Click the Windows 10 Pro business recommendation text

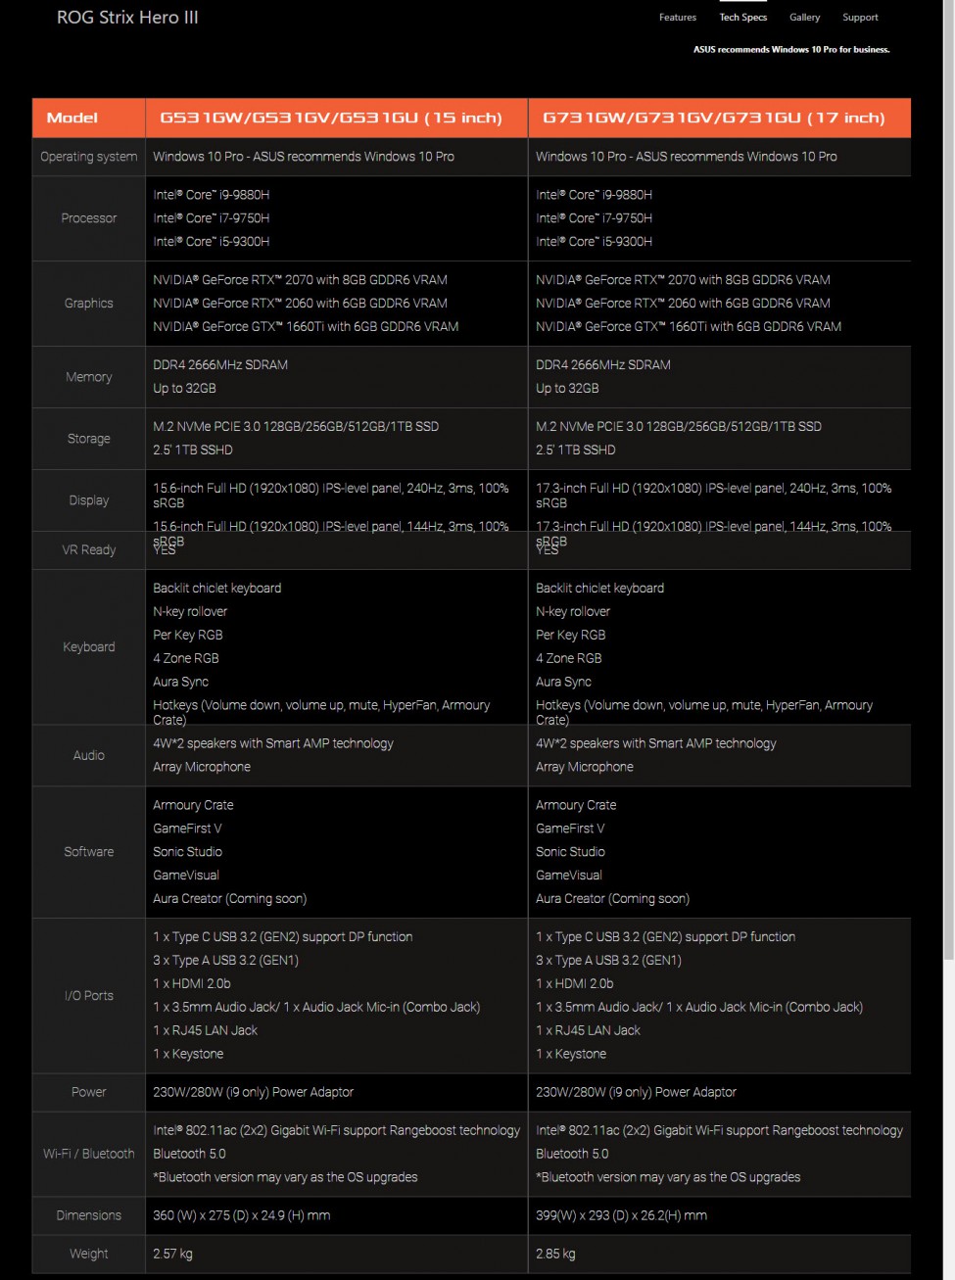pos(791,49)
